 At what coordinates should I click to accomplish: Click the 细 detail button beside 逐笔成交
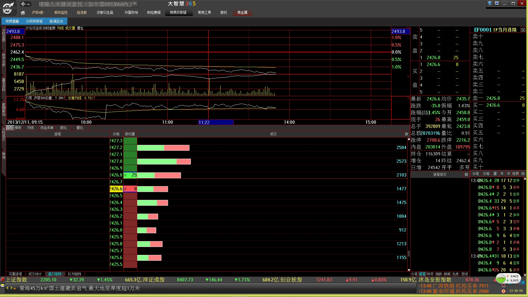[466, 174]
